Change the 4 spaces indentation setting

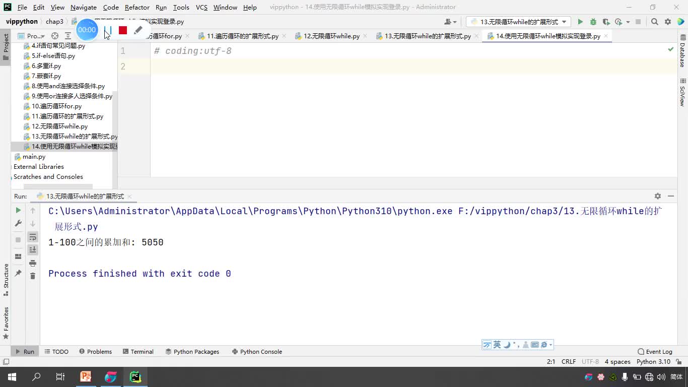[617, 362]
